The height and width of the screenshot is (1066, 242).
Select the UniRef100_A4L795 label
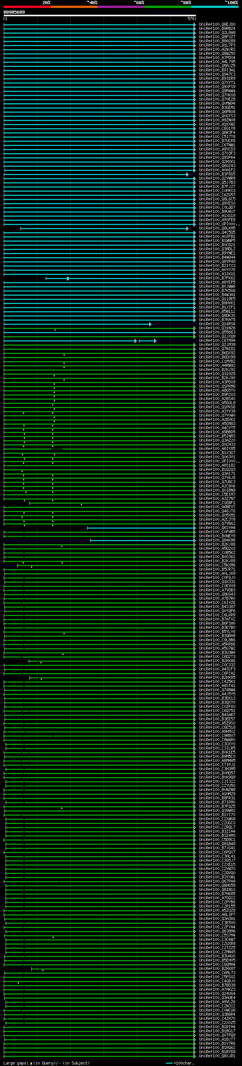(217, 62)
